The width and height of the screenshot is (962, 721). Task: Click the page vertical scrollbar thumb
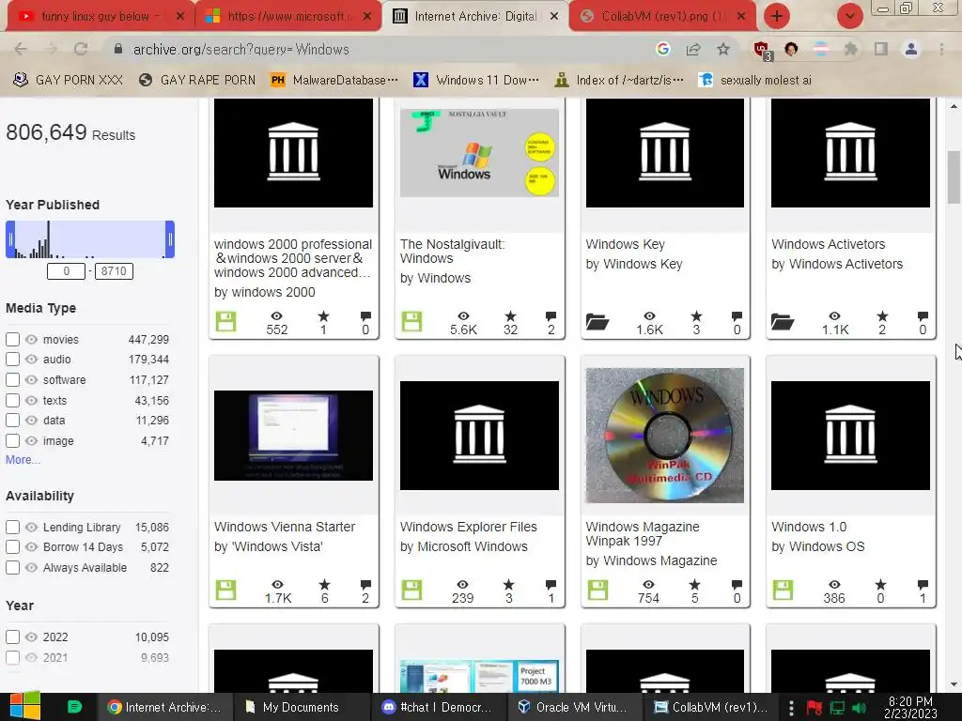[954, 177]
